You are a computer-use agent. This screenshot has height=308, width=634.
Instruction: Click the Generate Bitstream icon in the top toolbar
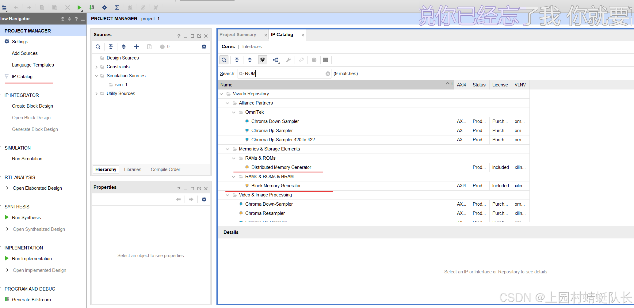92,8
